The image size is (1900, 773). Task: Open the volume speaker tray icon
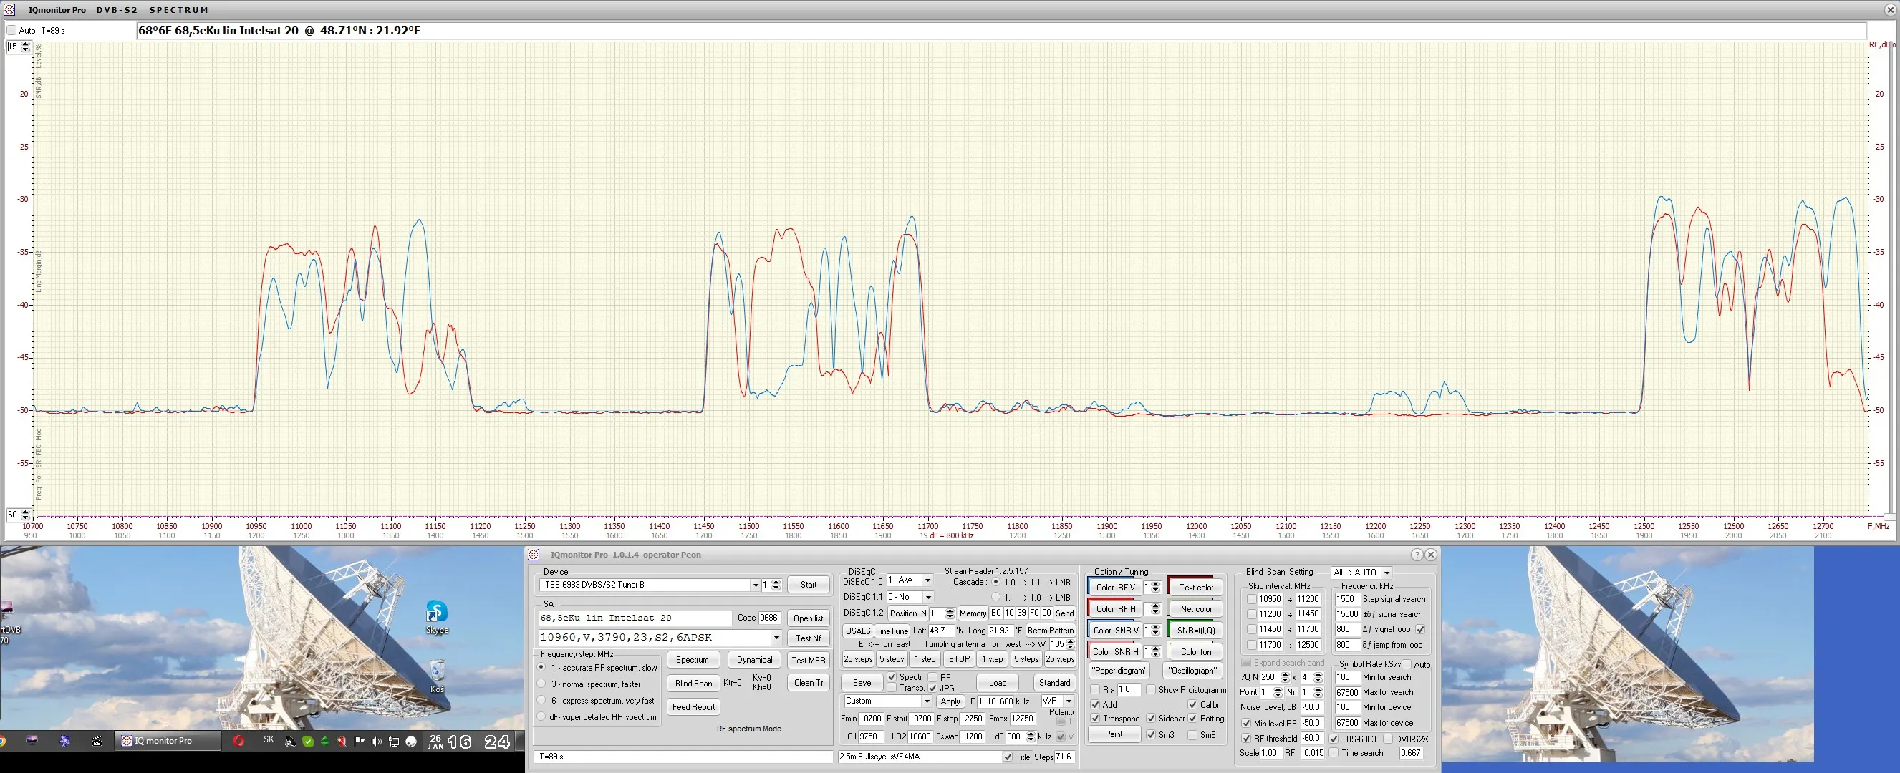pos(376,742)
